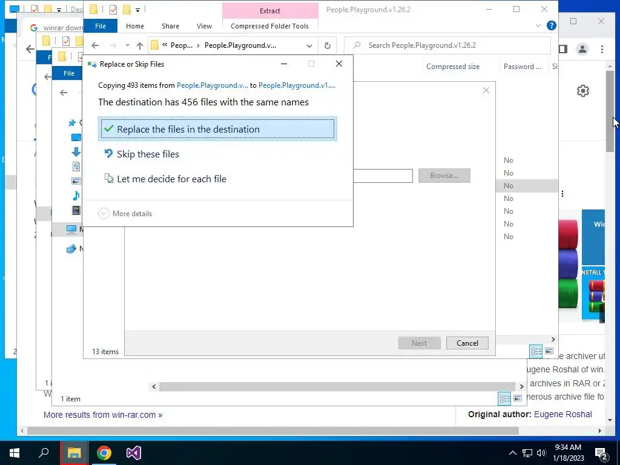Open three-dot options beside search result
The height and width of the screenshot is (465, 620).
tap(562, 194)
